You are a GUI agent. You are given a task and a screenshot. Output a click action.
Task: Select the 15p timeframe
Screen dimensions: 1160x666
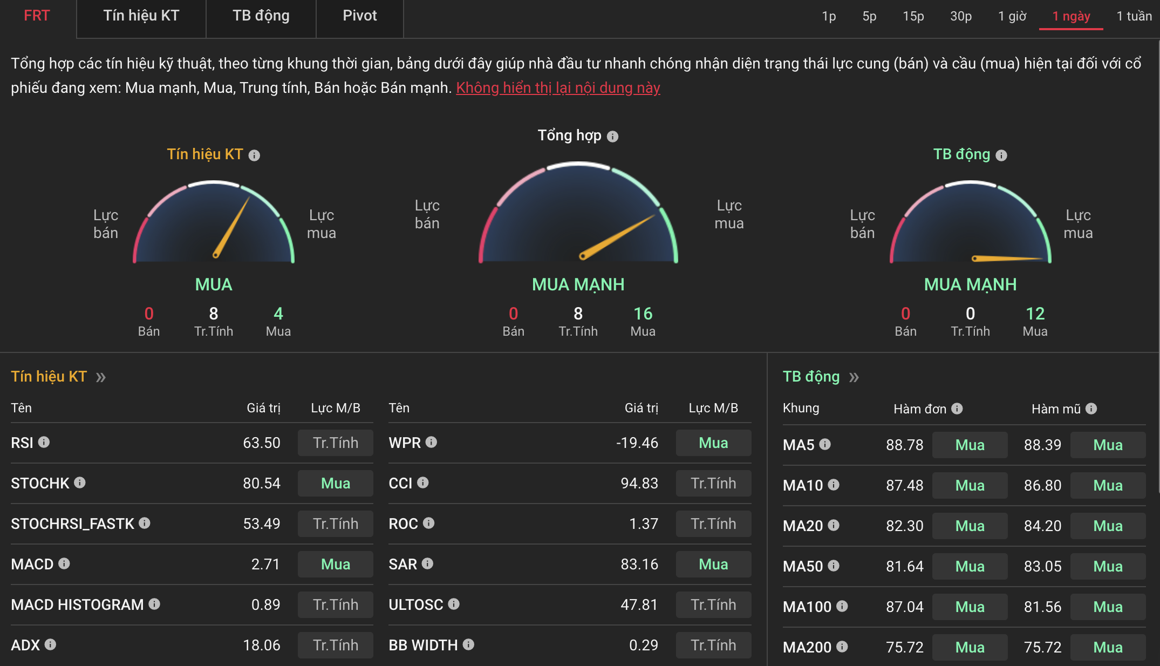point(913,16)
